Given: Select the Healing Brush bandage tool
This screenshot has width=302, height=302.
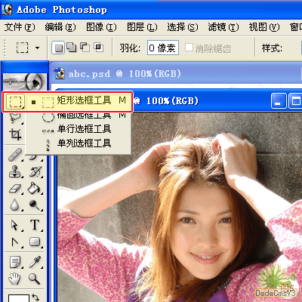Looking at the screenshot, I should coord(15,155).
